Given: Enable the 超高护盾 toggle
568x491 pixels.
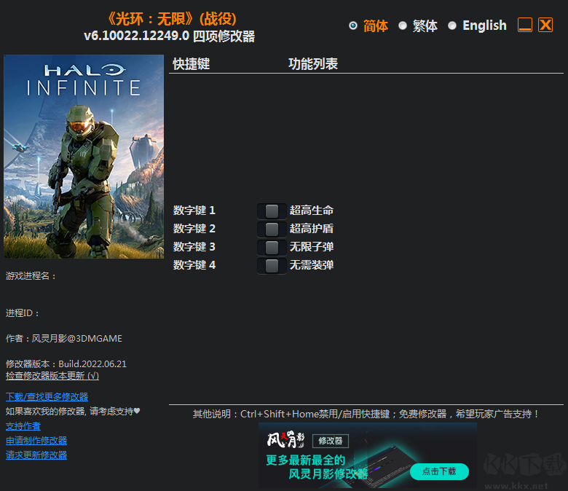Looking at the screenshot, I should point(272,229).
